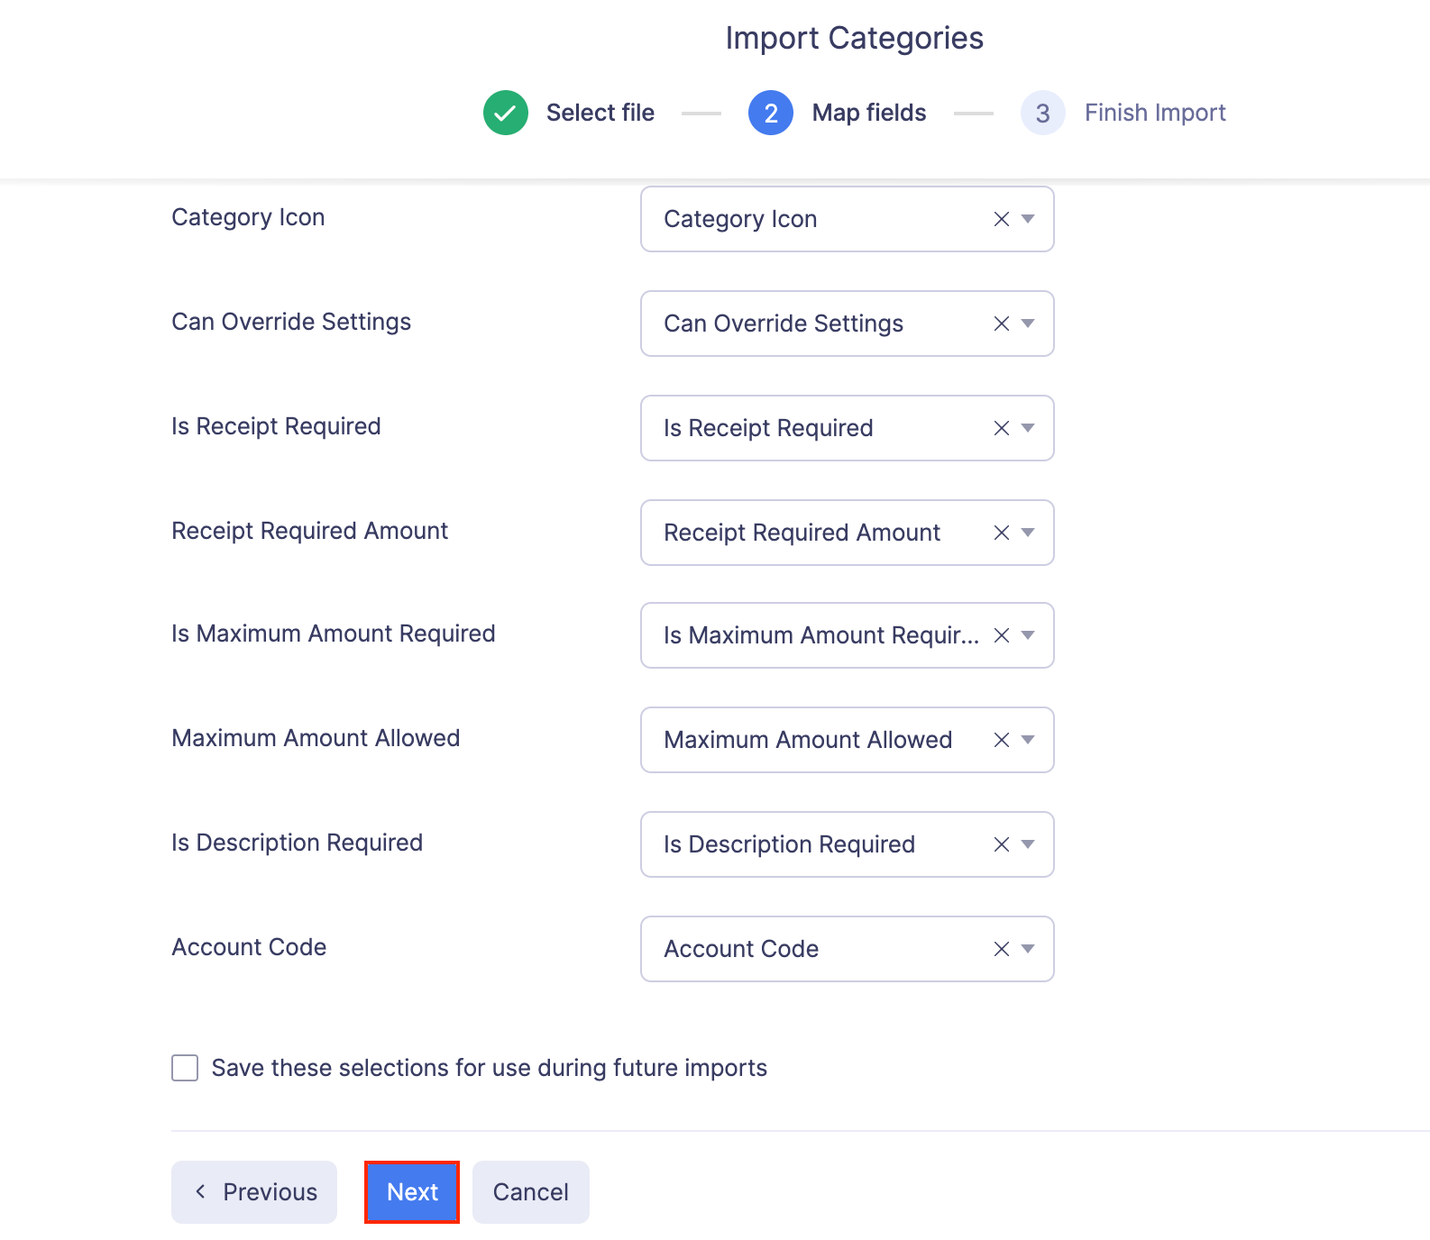Clear the Maximum Amount Allowed mapping
Viewport: 1430px width, 1240px height.
1001,740
